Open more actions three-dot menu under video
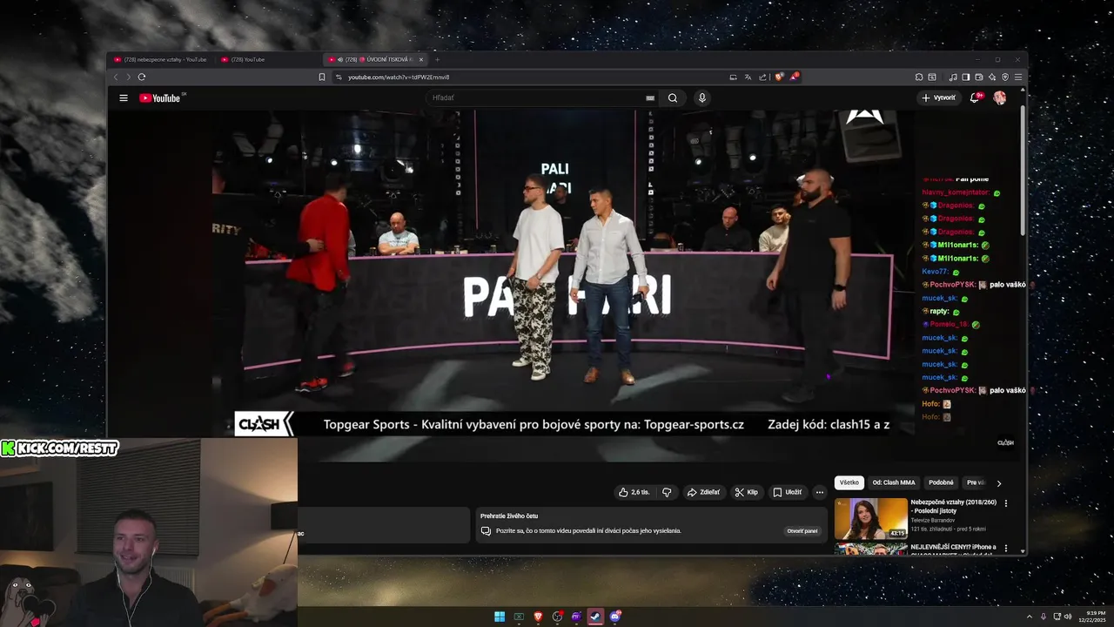 tap(819, 492)
